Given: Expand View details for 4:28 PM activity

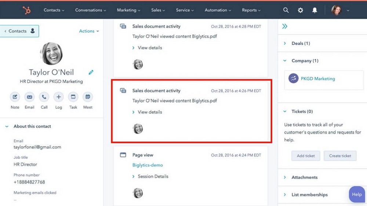Looking at the screenshot, I should [147, 48].
